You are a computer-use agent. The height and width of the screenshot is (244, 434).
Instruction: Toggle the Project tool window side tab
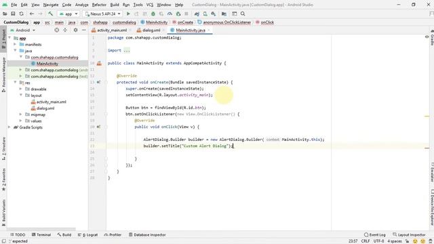[x=3, y=39]
